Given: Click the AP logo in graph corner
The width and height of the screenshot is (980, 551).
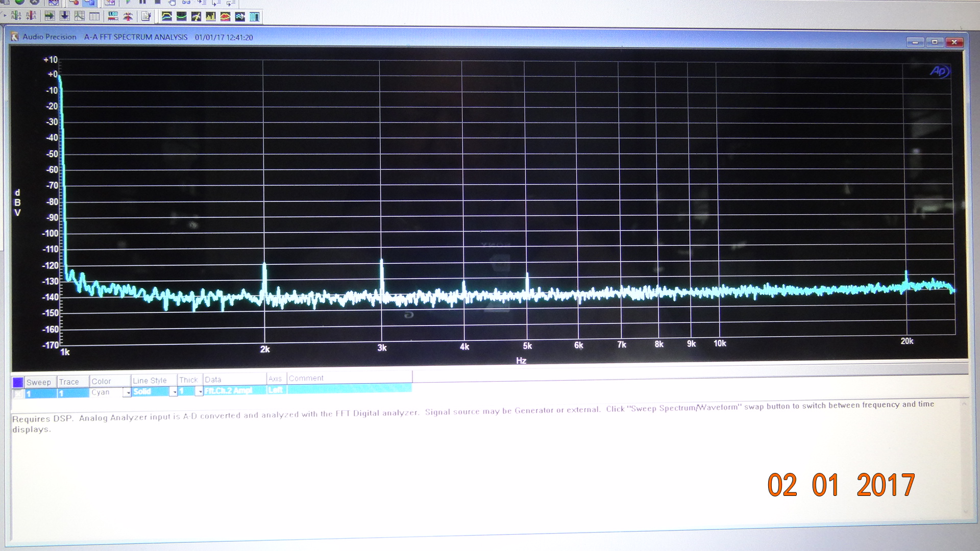Looking at the screenshot, I should point(939,71).
